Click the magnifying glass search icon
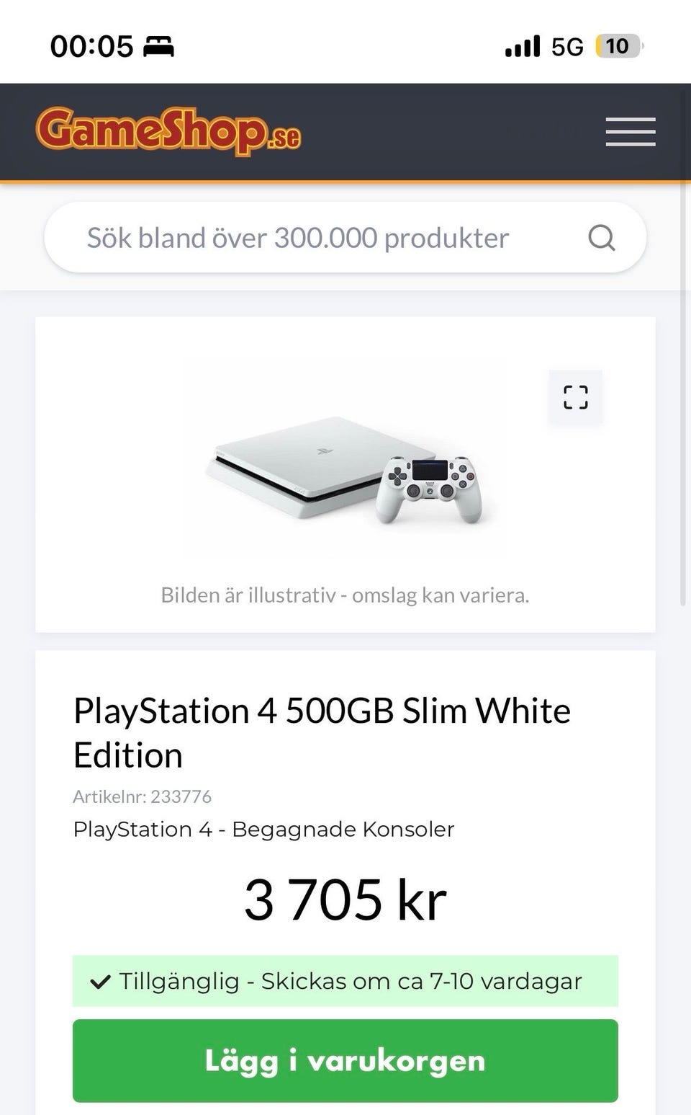Screen dimensions: 691x1115 point(601,237)
